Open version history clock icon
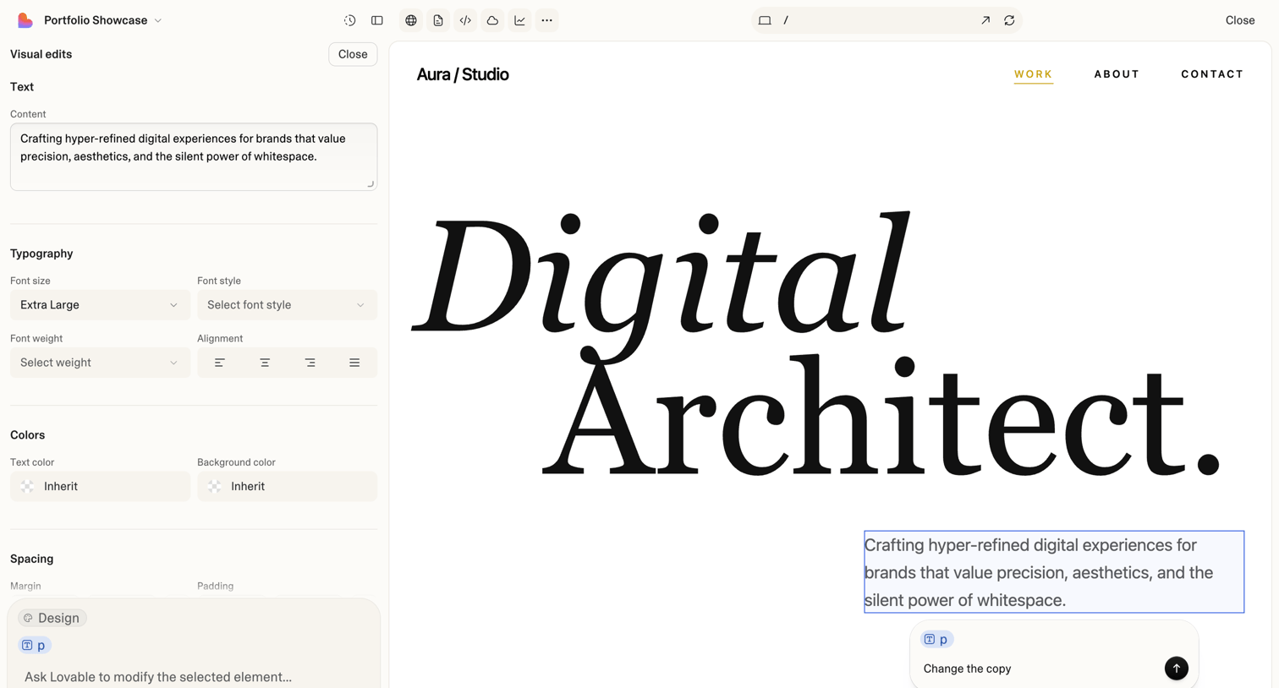 click(x=349, y=20)
